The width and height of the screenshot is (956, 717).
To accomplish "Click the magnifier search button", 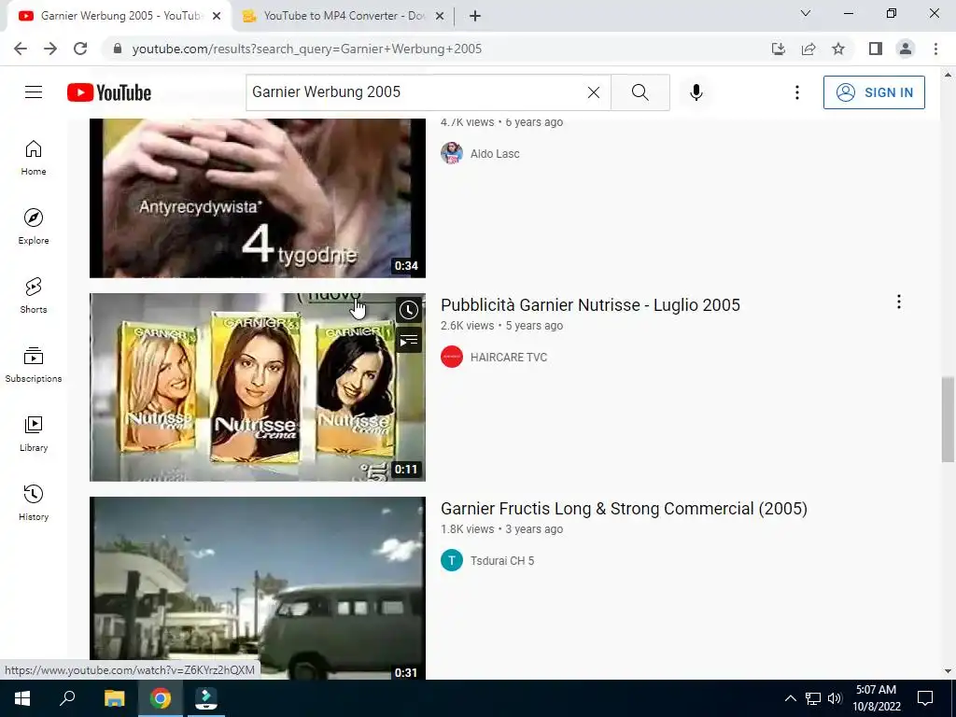I will point(640,92).
